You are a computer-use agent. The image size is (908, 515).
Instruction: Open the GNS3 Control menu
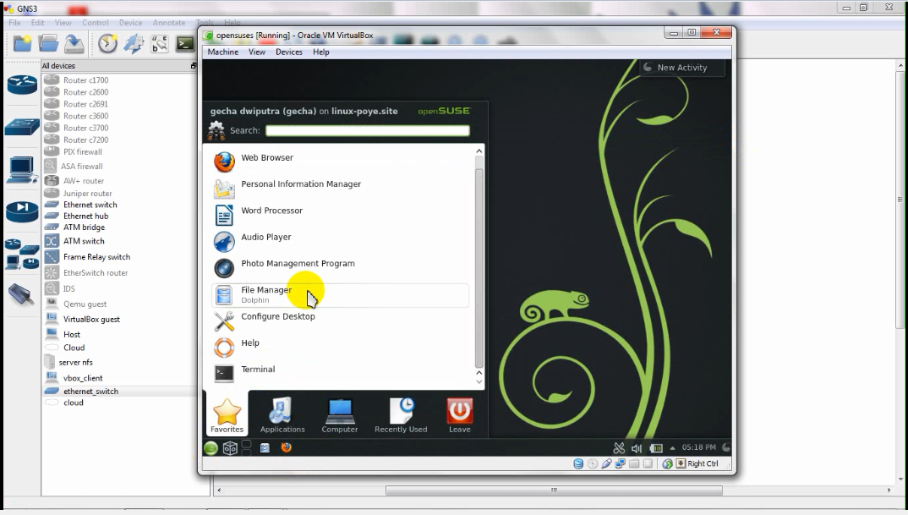[95, 23]
